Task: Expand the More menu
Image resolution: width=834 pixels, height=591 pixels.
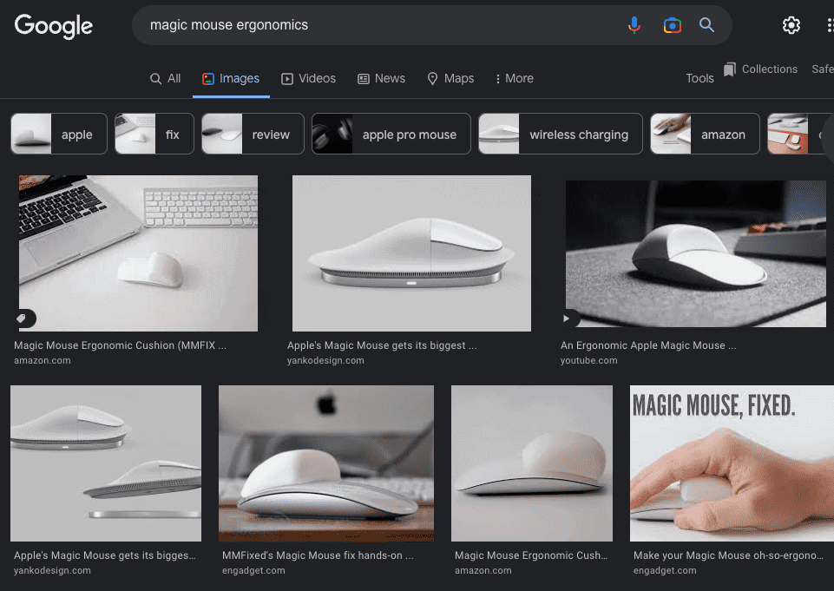Action: [x=515, y=79]
